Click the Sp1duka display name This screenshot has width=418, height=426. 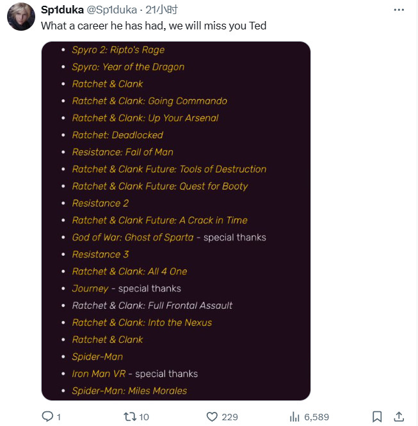tap(62, 10)
